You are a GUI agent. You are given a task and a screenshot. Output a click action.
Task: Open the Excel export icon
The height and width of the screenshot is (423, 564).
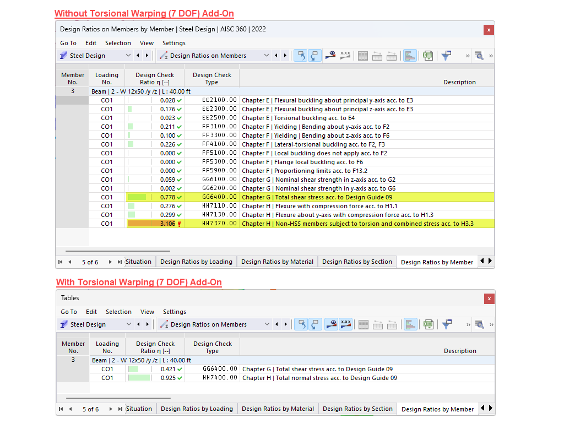pyautogui.click(x=428, y=55)
